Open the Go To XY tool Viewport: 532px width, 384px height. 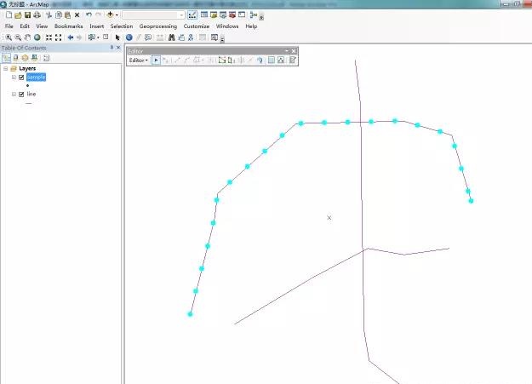pyautogui.click(x=191, y=37)
